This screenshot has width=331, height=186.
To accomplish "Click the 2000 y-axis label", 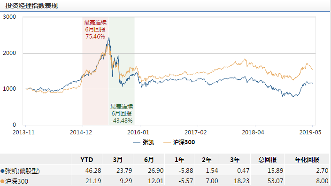I will [x=9, y=53].
